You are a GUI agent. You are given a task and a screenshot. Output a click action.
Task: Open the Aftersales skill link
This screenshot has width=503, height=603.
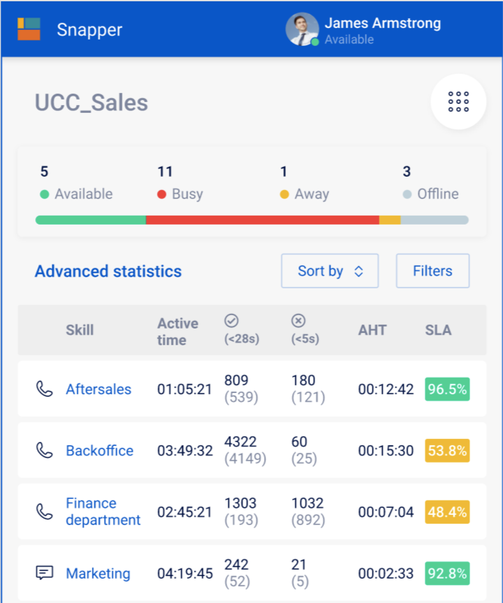[98, 389]
